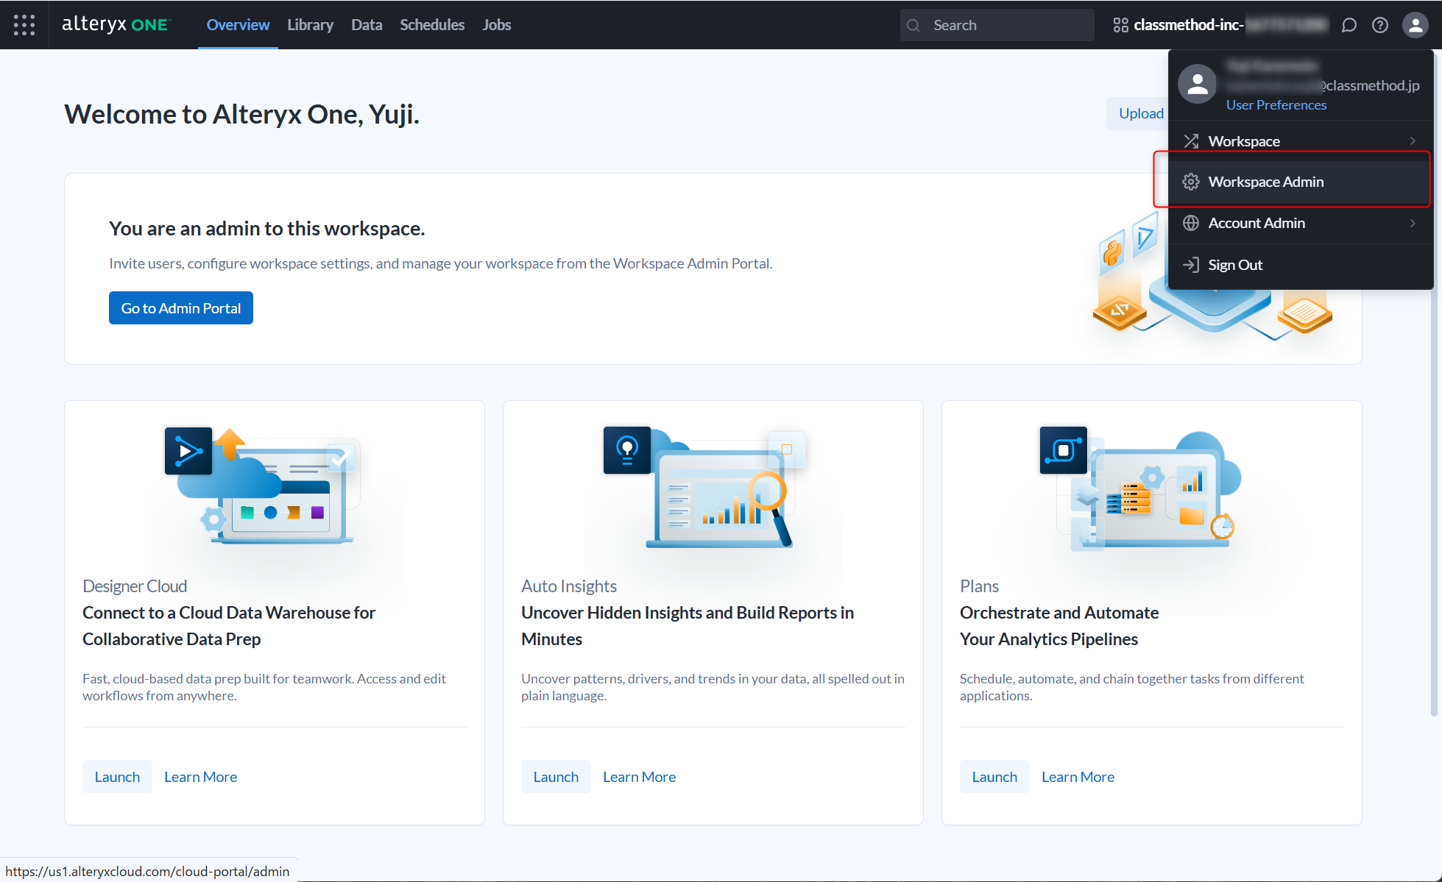Open the classmethod-inc workspace selector
The width and height of the screenshot is (1442, 882).
(x=1220, y=25)
